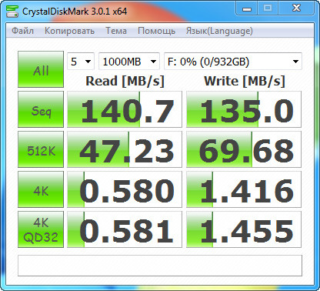Open the Язык(Language) menu
Viewport: 320px width, 291px height.
pyautogui.click(x=219, y=31)
